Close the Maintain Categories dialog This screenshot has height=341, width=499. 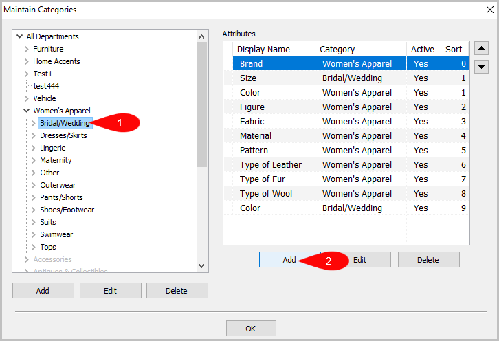tap(490, 10)
